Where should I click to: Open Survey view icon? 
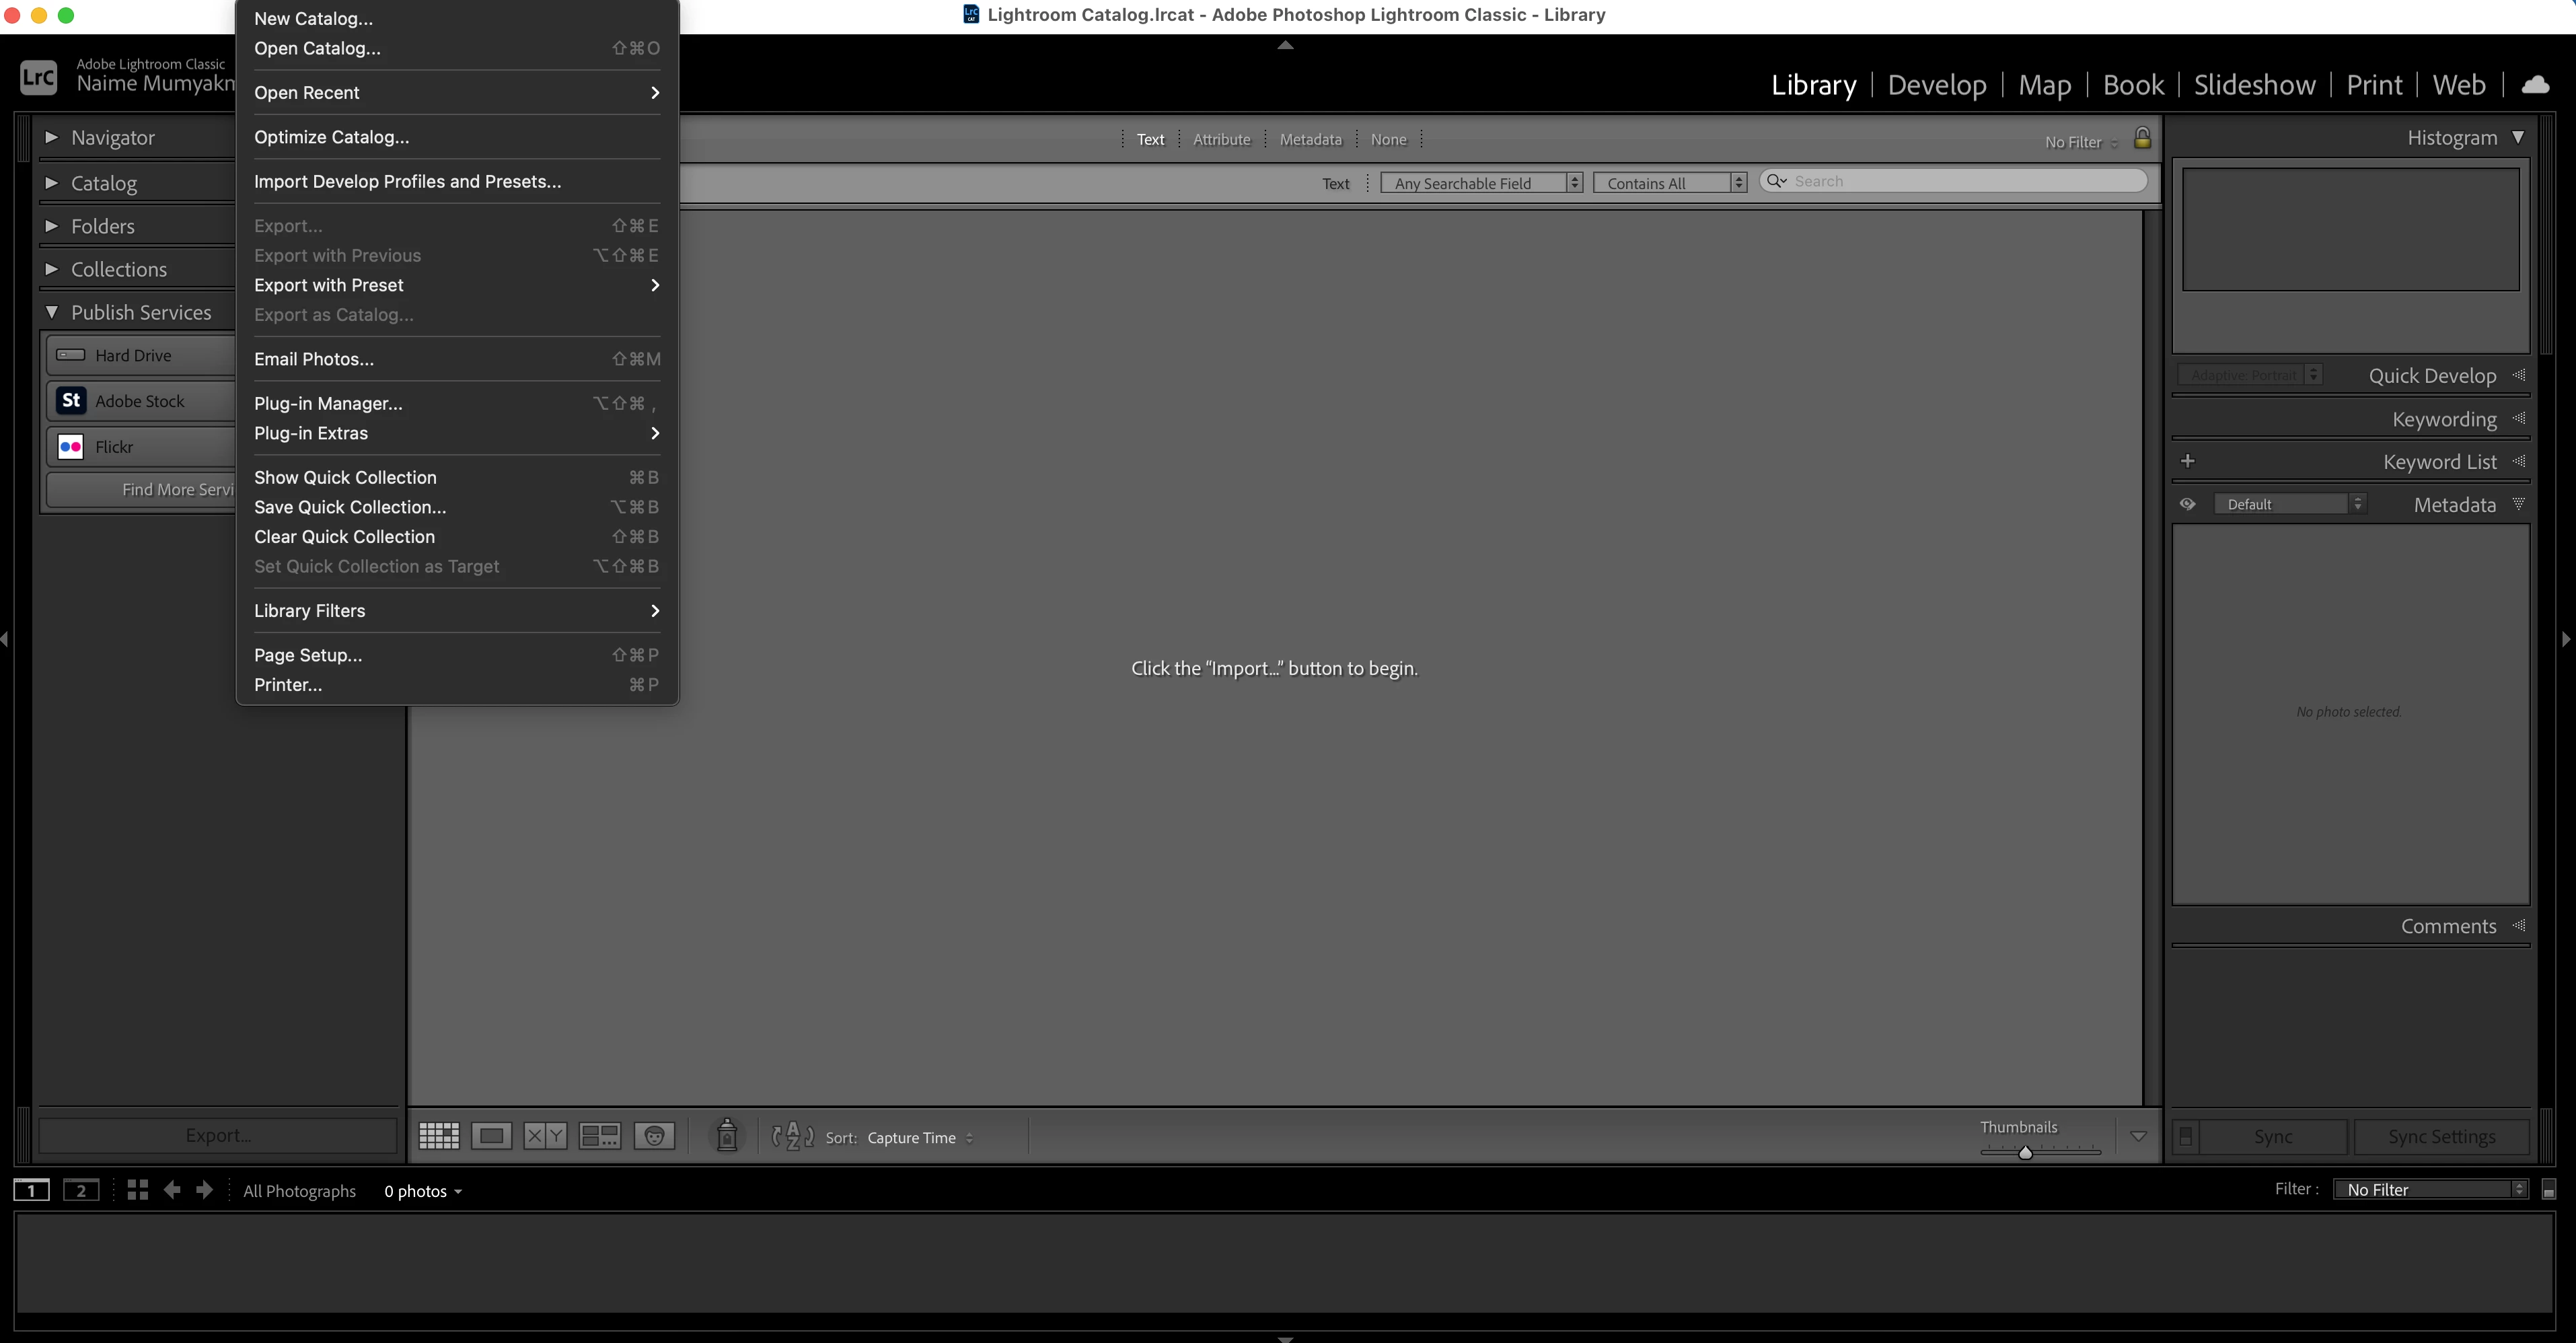pyautogui.click(x=600, y=1136)
